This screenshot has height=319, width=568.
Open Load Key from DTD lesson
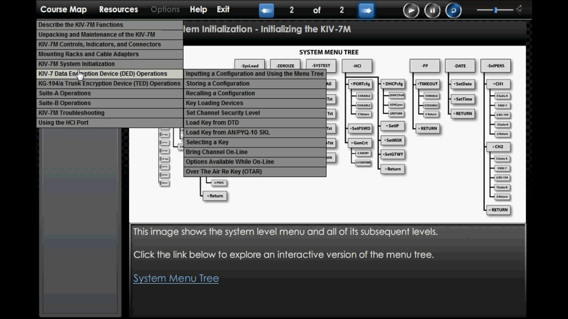coord(255,122)
